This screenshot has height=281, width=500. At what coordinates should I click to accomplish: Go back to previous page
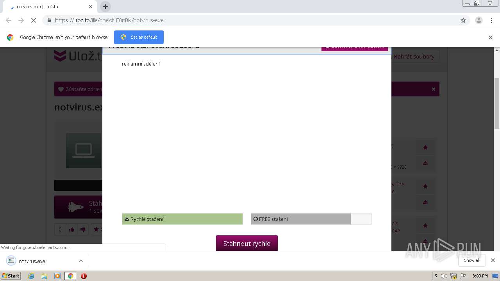[9, 20]
